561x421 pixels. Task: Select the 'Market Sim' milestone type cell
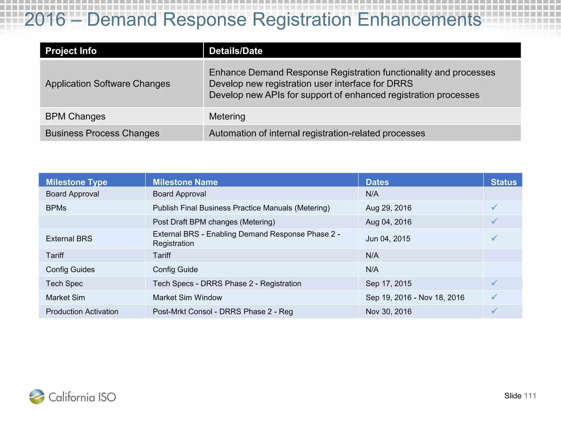(x=92, y=297)
